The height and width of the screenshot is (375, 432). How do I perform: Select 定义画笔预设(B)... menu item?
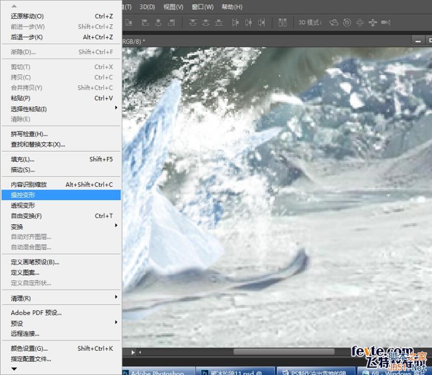[61, 262]
